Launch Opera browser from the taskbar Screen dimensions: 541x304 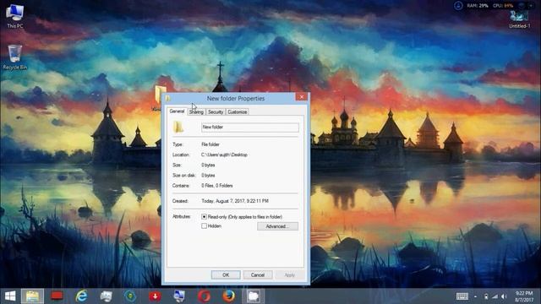pos(205,296)
